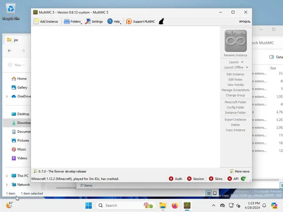
Task: Open File Explorer from the taskbar
Action: pos(163,205)
